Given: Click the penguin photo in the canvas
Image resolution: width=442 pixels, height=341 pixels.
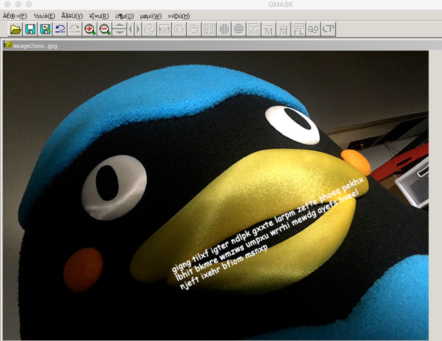Looking at the screenshot, I should tap(216, 196).
